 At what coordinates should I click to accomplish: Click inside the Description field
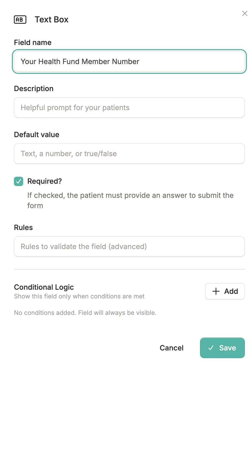129,108
